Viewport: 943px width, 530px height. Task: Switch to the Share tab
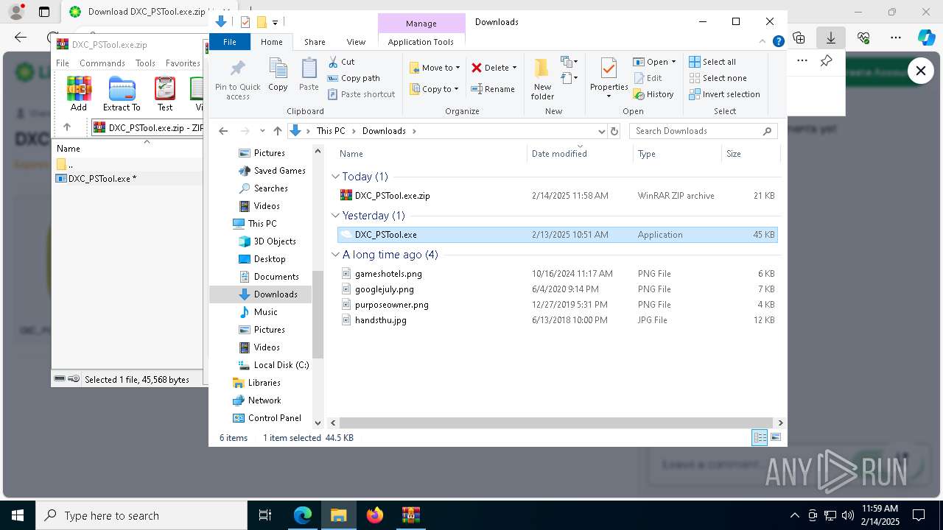(x=315, y=42)
